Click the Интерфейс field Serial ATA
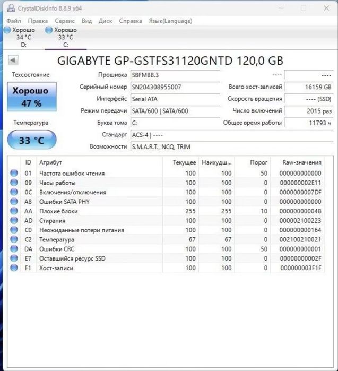This screenshot has width=338, height=371. click(175, 99)
